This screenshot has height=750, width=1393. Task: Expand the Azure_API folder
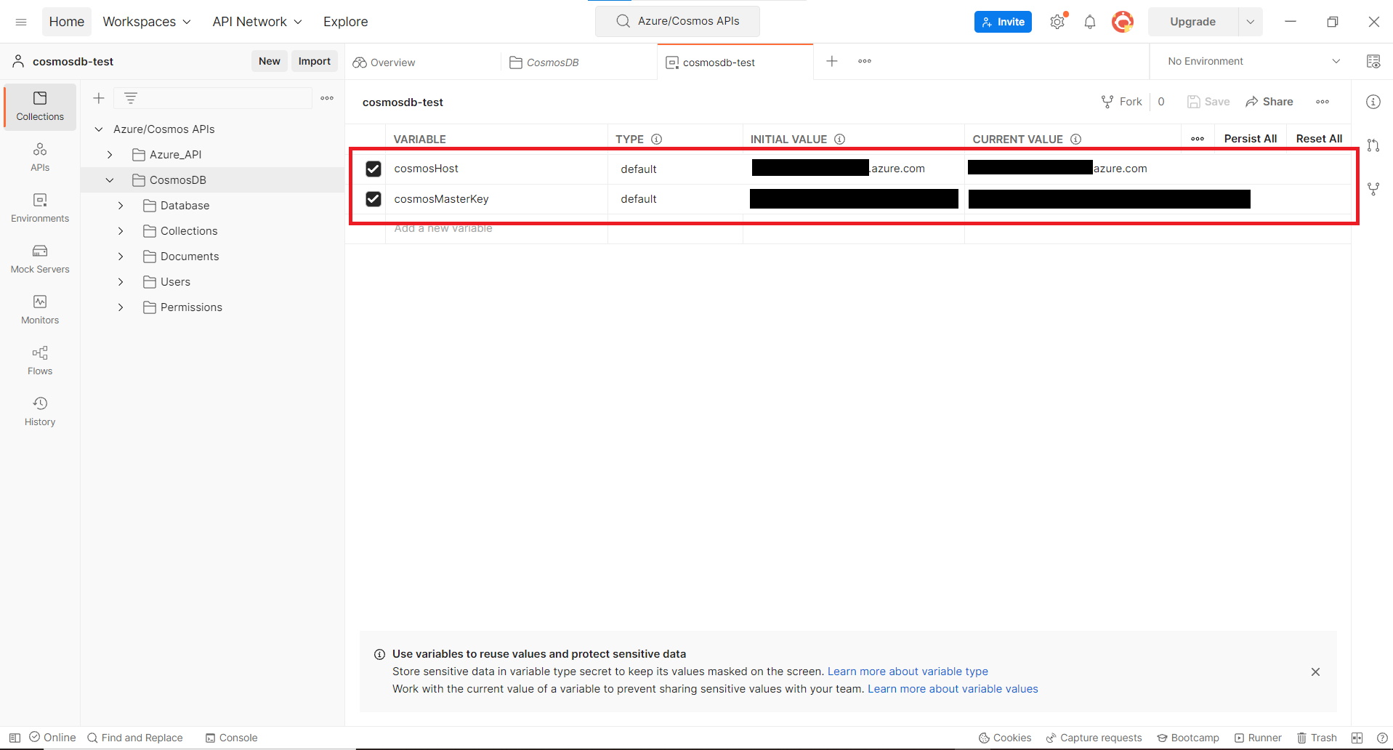[x=110, y=155]
